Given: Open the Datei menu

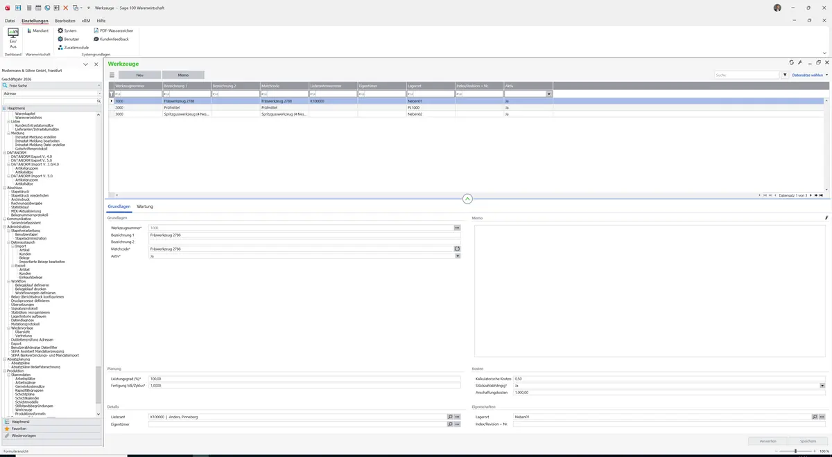Looking at the screenshot, I should (x=10, y=21).
